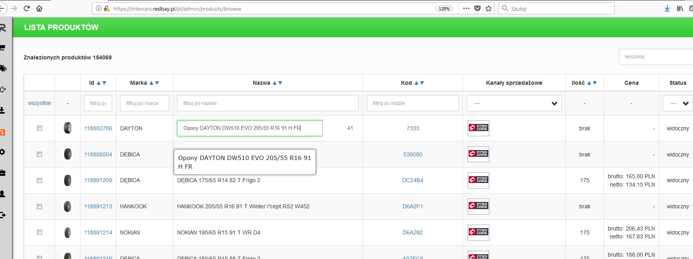The height and width of the screenshot is (259, 693).
Task: Check the box for product 118802786
Action: tap(39, 128)
